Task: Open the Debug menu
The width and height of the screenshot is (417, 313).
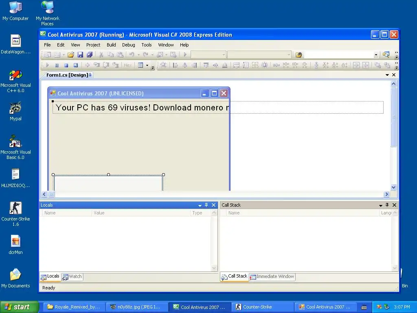Action: 128,45
